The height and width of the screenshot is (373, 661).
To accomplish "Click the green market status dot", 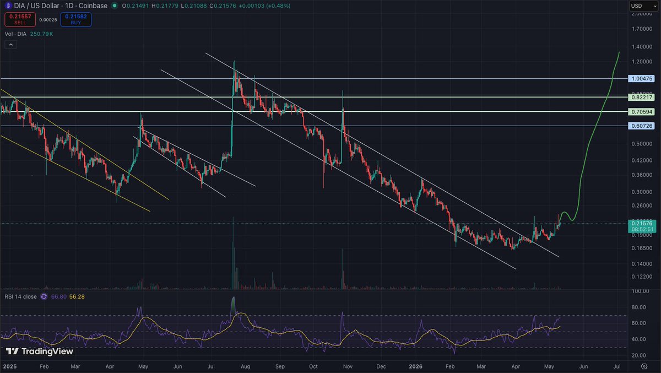I will tap(114, 6).
